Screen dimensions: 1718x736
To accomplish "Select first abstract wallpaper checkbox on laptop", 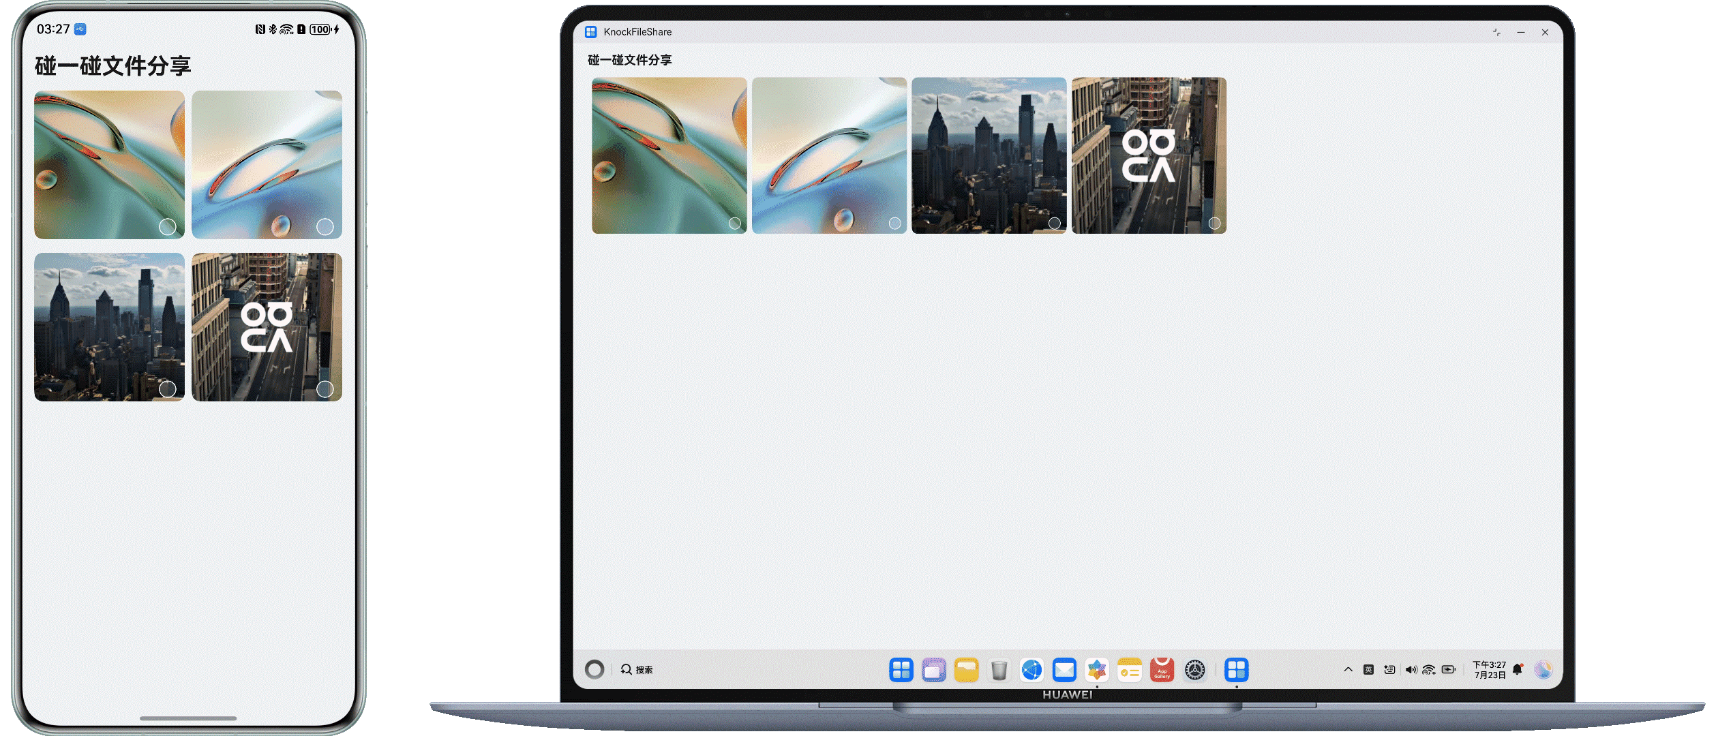I will pos(734,223).
